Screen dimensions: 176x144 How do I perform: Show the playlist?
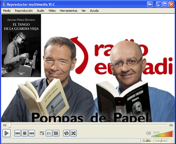pos(49,133)
